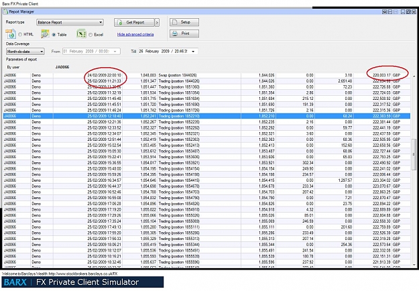Click the amount cell 249.90
Image resolution: width=419 pixels, height=291 pixels.
pyautogui.click(x=308, y=168)
